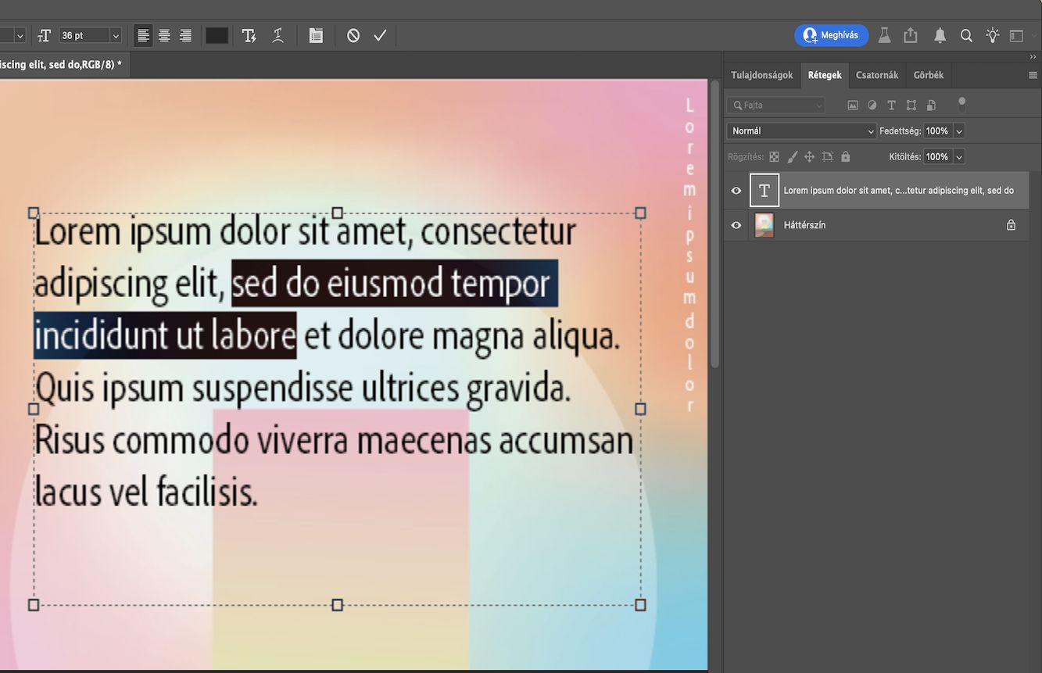Click the Meghívás button
The image size is (1042, 673).
coord(831,35)
